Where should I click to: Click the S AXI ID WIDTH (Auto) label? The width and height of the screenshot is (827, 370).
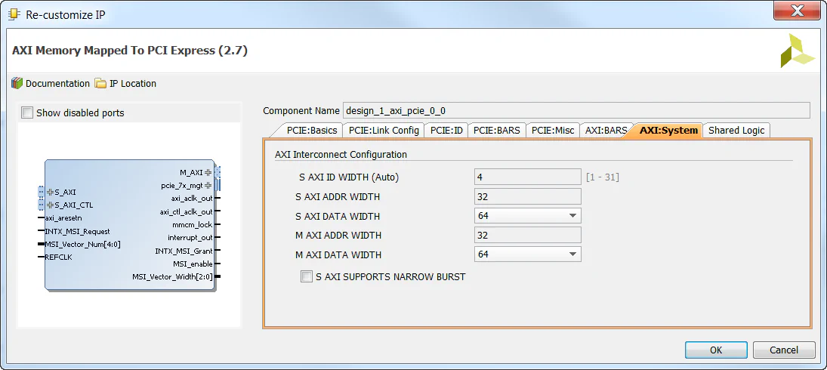(x=349, y=177)
